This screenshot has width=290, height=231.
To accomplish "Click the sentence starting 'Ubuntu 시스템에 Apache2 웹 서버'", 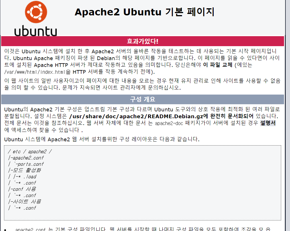I will [102, 139].
